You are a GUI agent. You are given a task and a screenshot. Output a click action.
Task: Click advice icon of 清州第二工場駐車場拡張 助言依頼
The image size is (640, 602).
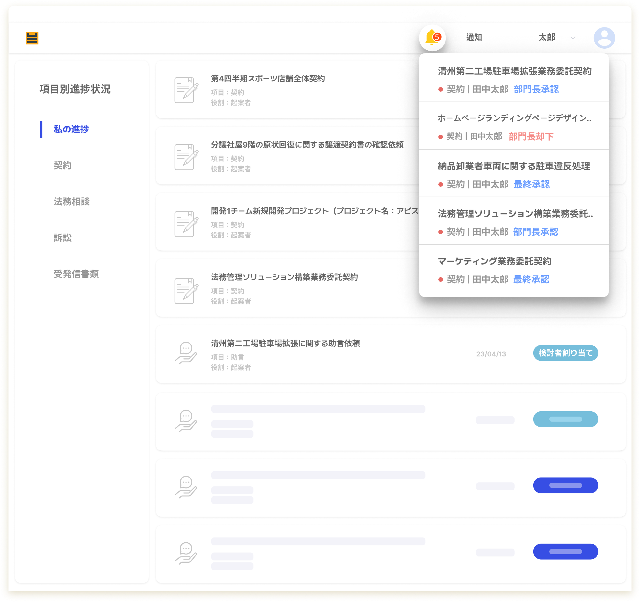[x=186, y=353]
